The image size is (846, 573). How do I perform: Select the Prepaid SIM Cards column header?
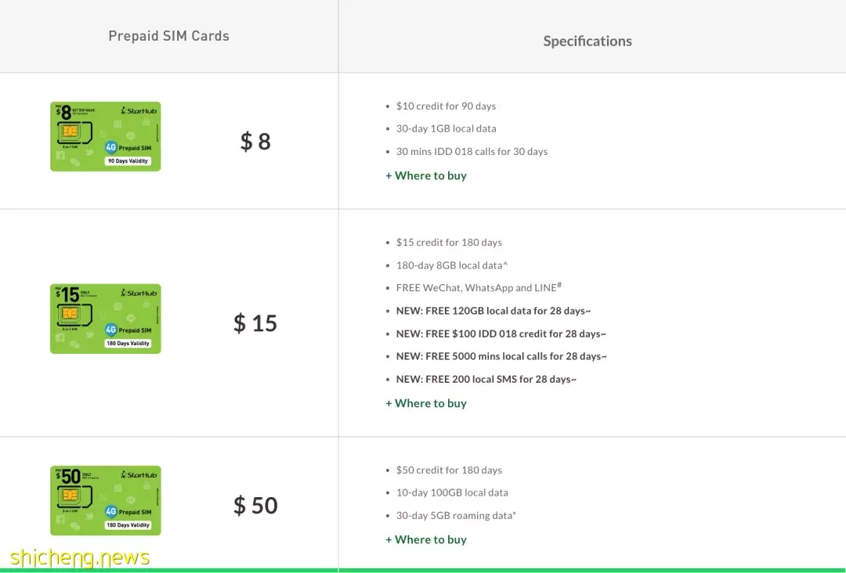point(169,36)
